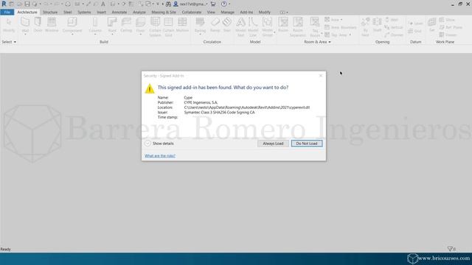Click the Dormer opening tool
The image size is (472, 265).
click(394, 35)
